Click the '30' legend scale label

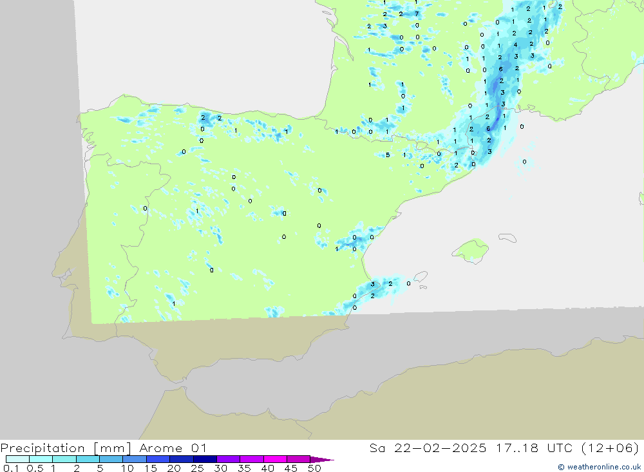(x=220, y=468)
